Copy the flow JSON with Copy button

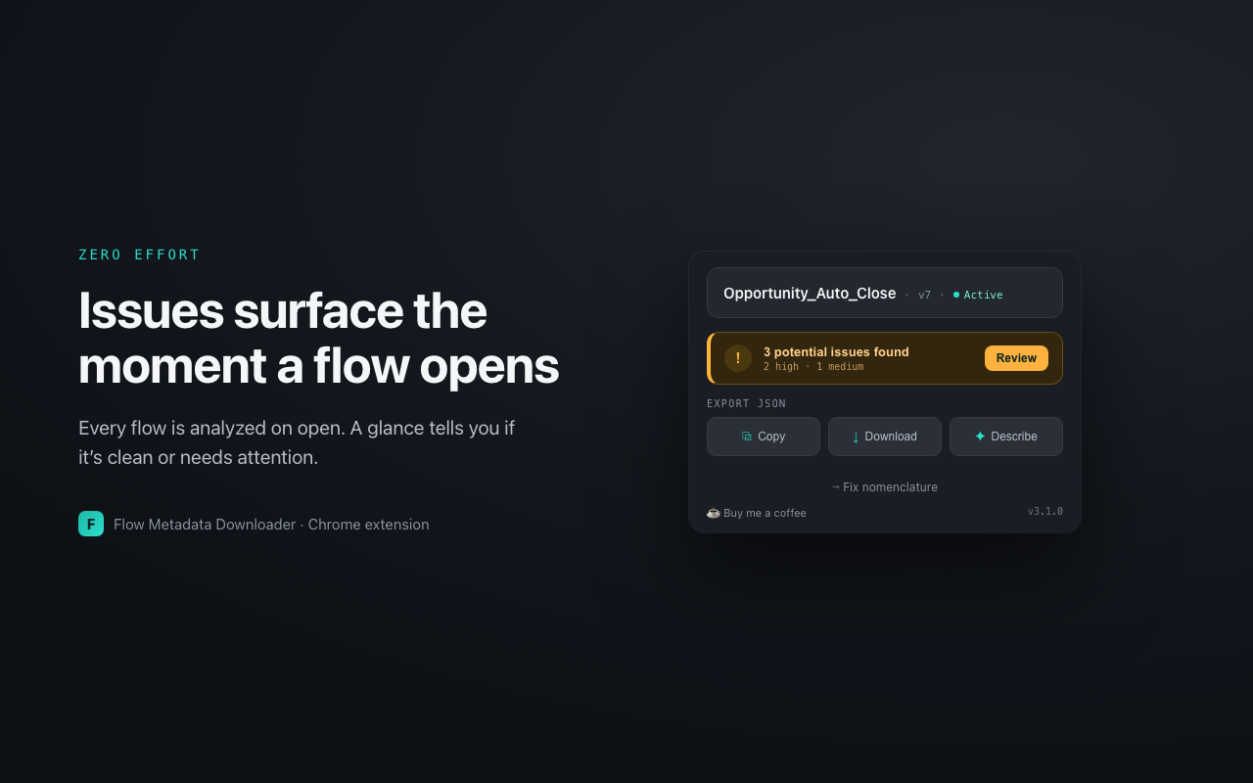[x=764, y=437]
